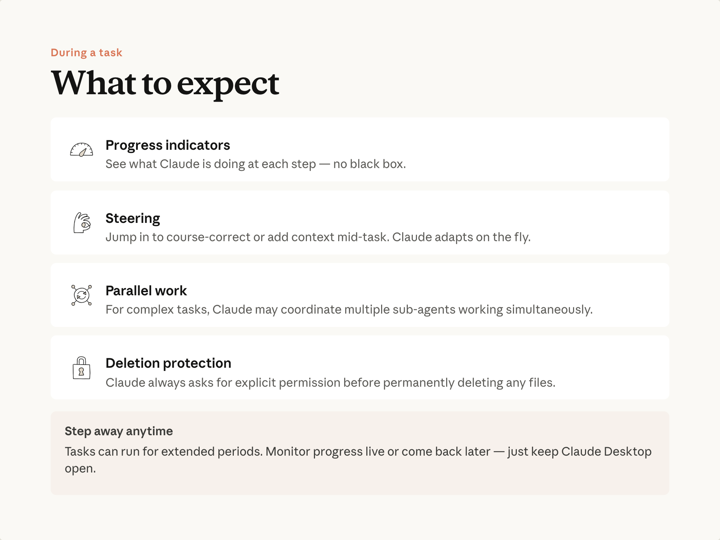
Task: Click 'Claude Desktop' in the bottom note
Action: 606,452
